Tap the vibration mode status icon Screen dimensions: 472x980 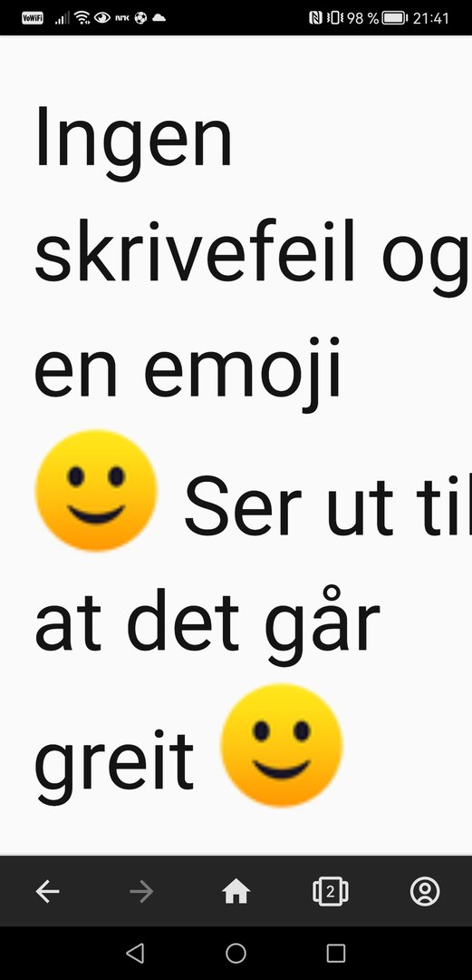tap(334, 18)
